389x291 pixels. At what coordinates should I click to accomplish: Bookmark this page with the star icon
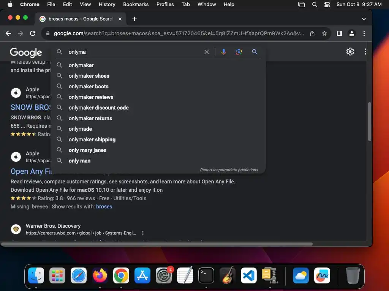coord(324,33)
